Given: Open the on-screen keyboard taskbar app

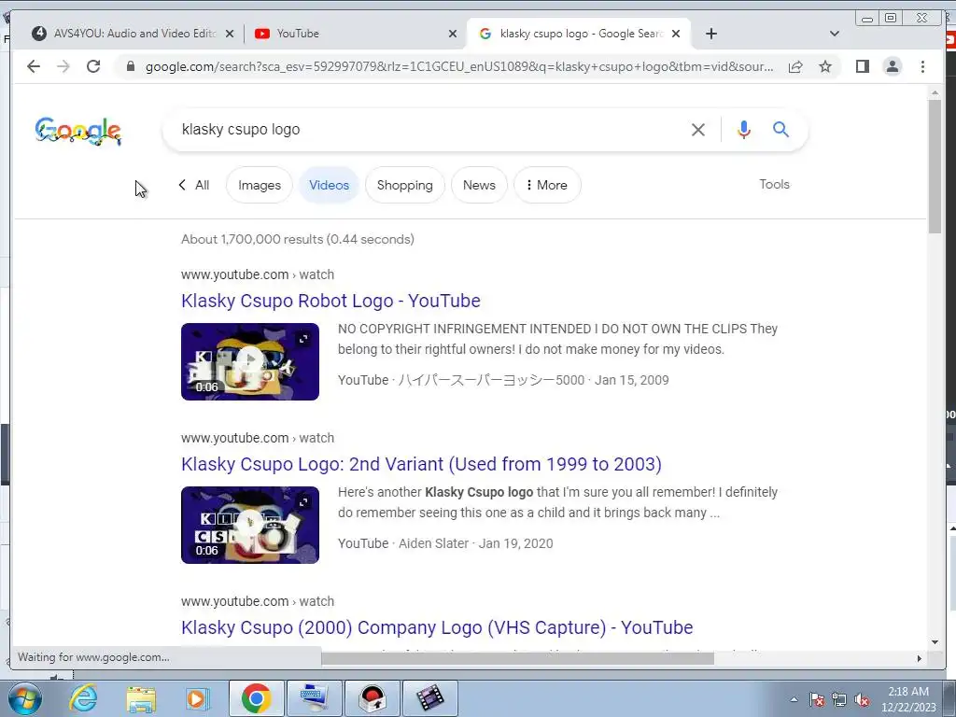Looking at the screenshot, I should (x=315, y=698).
